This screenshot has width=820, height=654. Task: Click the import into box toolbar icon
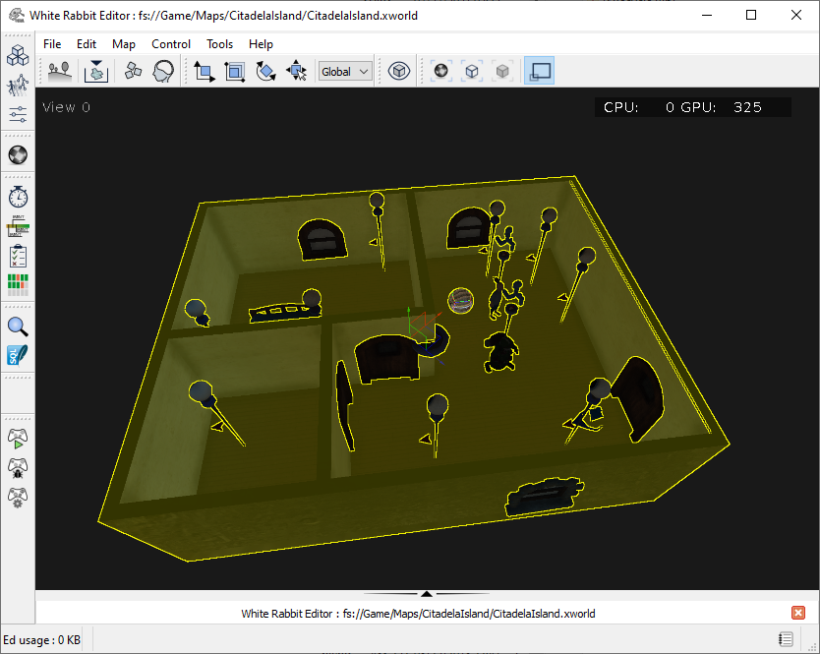click(96, 71)
